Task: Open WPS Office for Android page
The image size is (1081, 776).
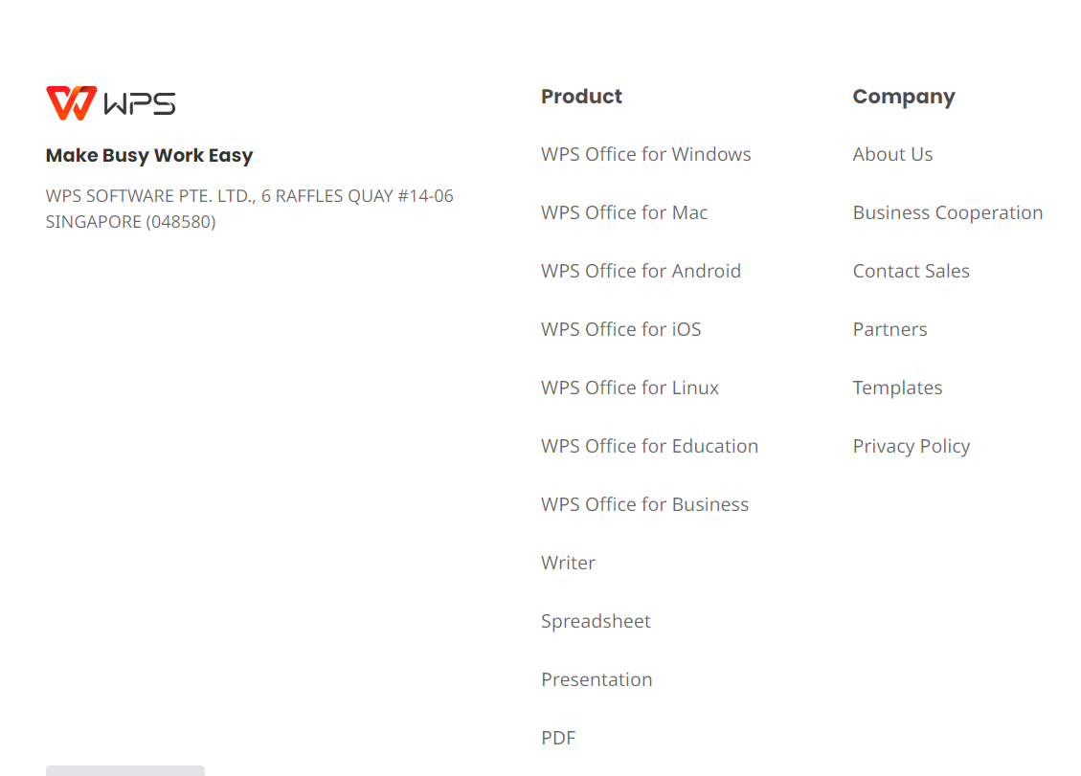Action: (641, 271)
